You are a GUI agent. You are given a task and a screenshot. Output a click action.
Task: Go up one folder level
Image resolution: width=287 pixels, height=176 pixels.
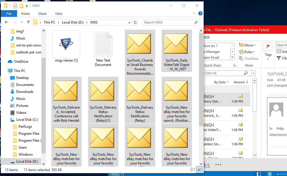click(x=28, y=22)
